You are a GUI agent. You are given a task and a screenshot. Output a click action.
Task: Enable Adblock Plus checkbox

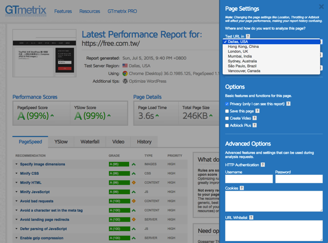227,125
